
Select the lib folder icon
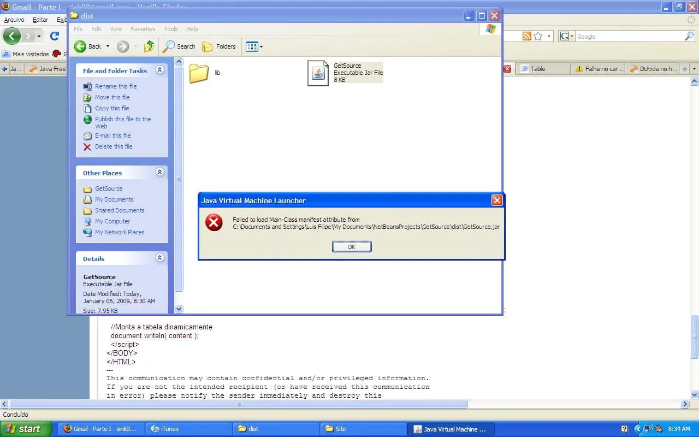pyautogui.click(x=199, y=73)
